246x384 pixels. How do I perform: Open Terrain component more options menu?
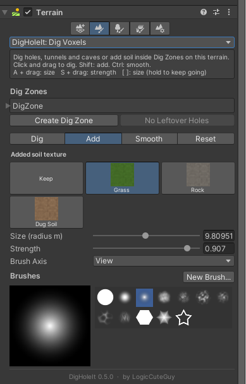pos(229,12)
